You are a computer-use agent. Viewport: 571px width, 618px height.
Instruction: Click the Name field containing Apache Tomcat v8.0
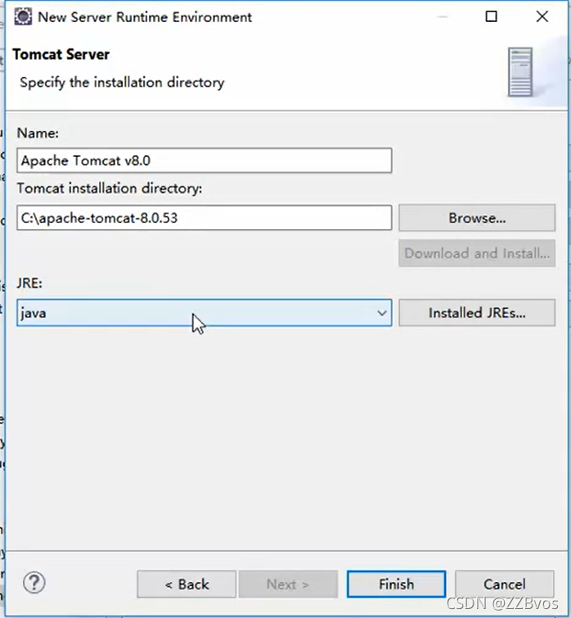click(205, 160)
